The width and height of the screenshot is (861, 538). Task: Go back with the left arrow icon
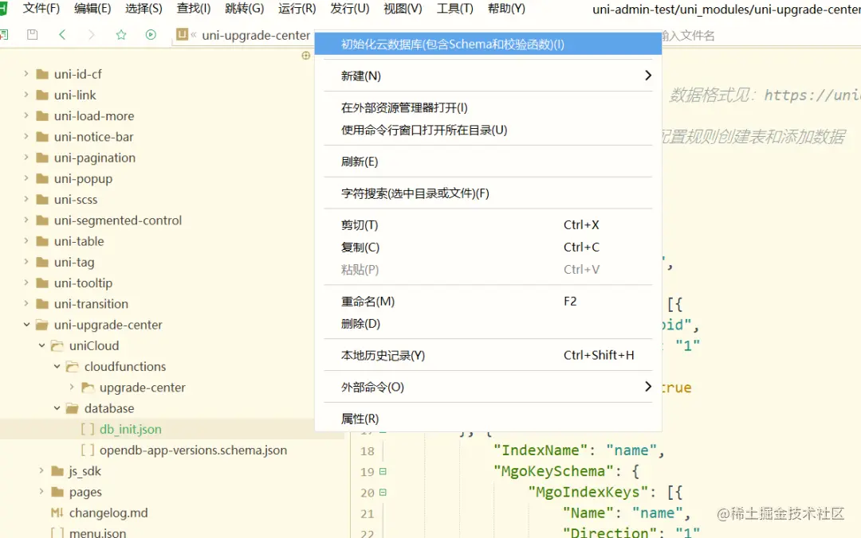[x=62, y=34]
